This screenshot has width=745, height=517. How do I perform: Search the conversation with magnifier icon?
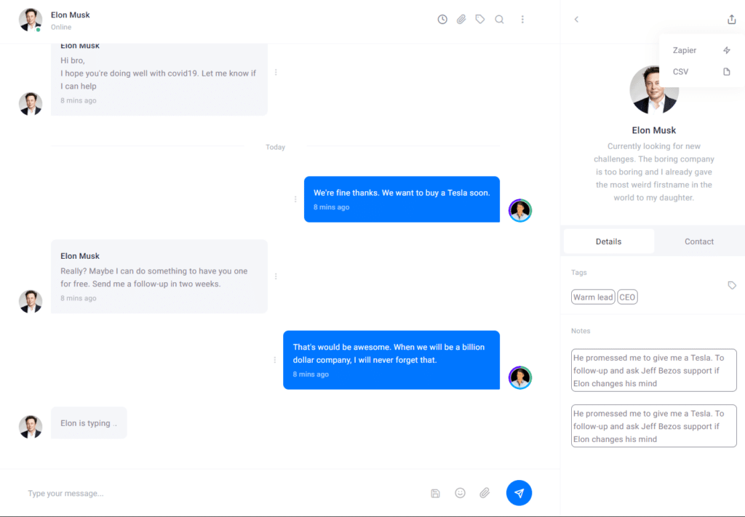(499, 20)
